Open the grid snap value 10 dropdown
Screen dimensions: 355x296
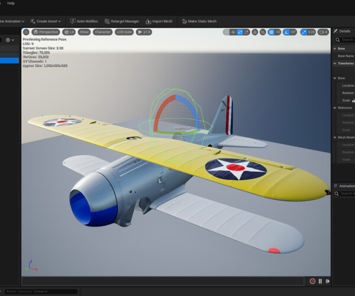point(277,32)
